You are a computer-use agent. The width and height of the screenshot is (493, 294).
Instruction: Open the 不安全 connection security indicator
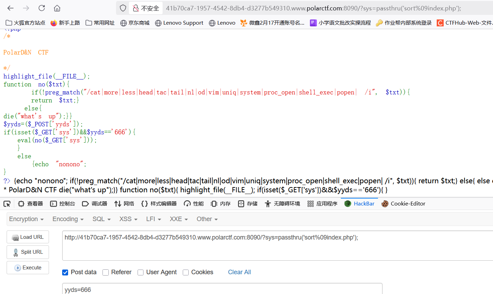click(x=146, y=8)
